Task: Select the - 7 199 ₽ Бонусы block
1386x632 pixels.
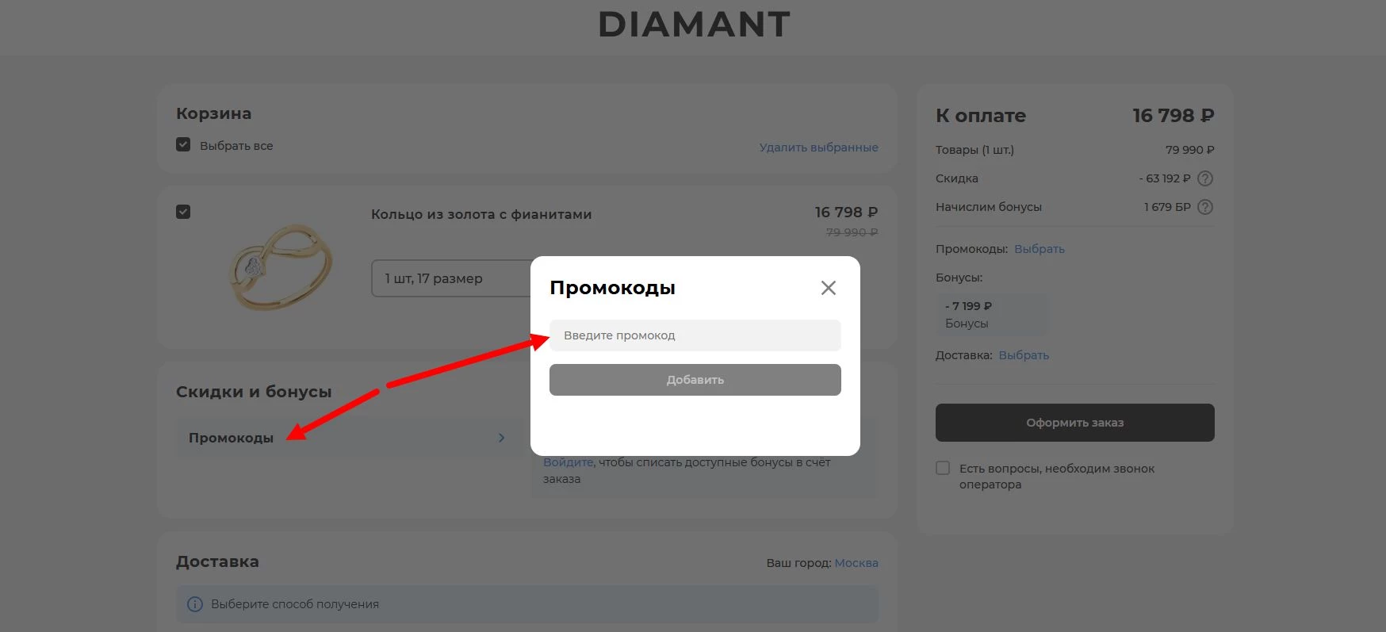Action: (991, 314)
